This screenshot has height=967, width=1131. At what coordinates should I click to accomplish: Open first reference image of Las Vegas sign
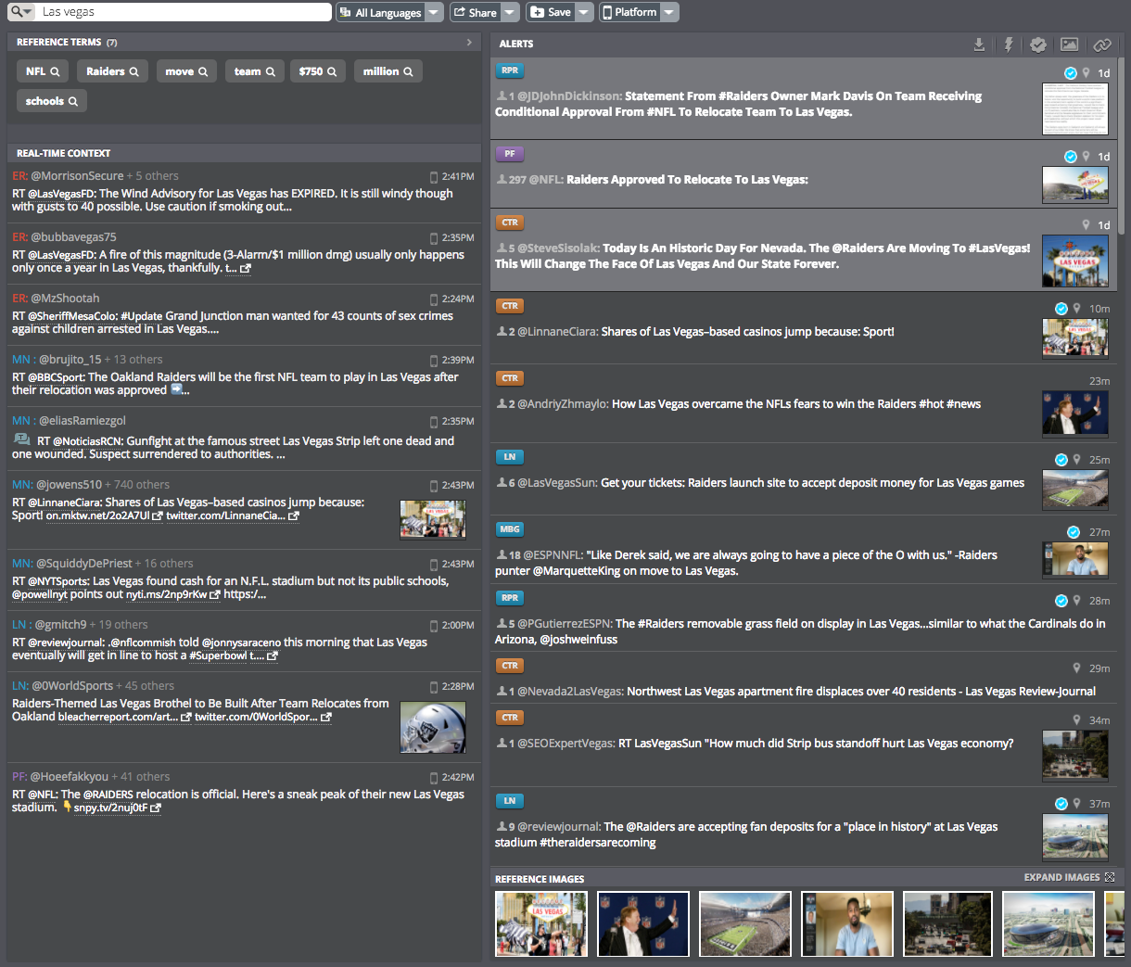coord(541,924)
